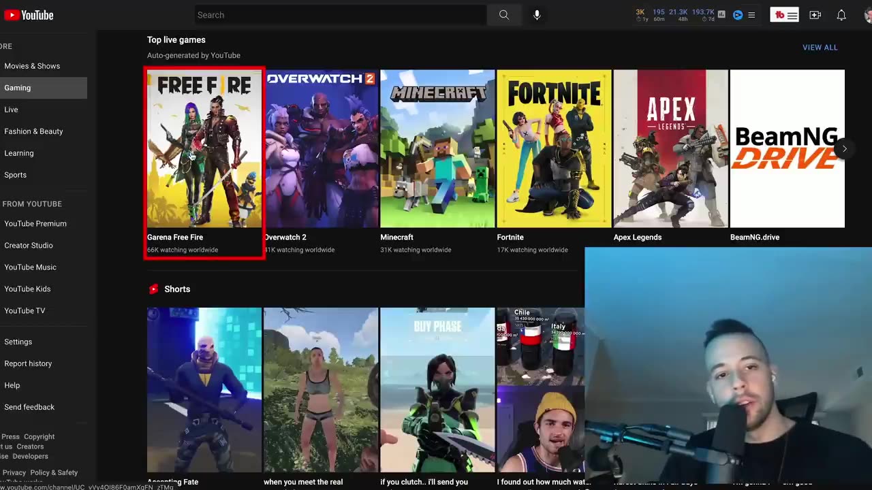Image resolution: width=872 pixels, height=490 pixels.
Task: Play the BUY PHASE Short
Action: coord(437,390)
